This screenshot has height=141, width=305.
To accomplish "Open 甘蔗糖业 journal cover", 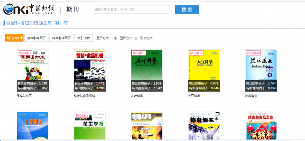I will tap(33, 126).
